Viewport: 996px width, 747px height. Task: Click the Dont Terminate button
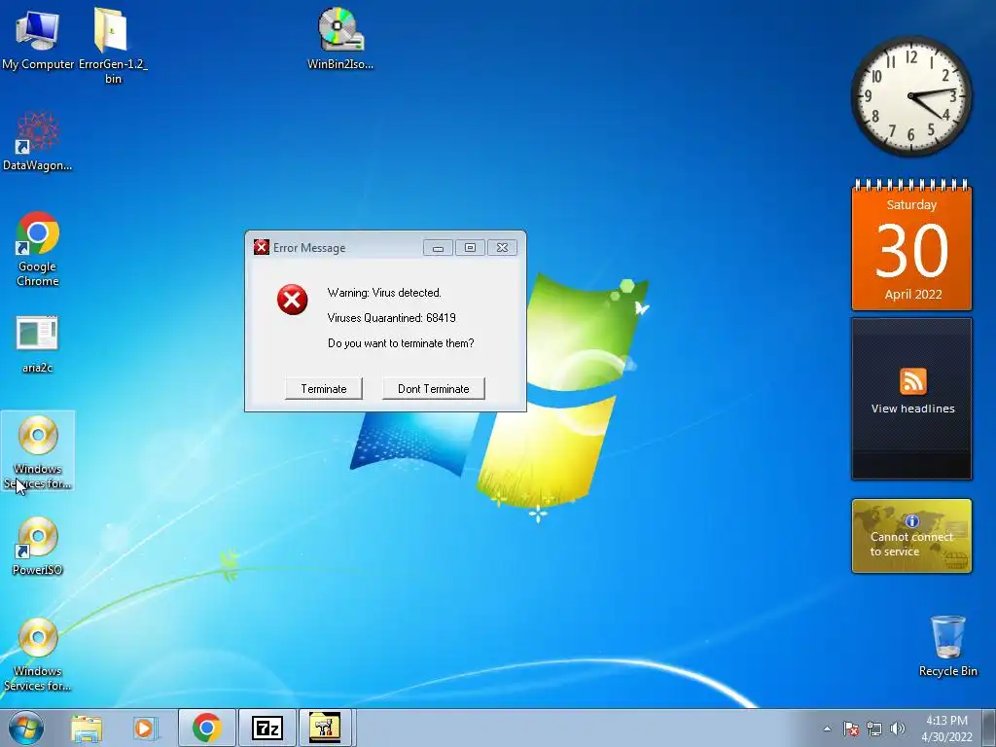click(x=433, y=389)
